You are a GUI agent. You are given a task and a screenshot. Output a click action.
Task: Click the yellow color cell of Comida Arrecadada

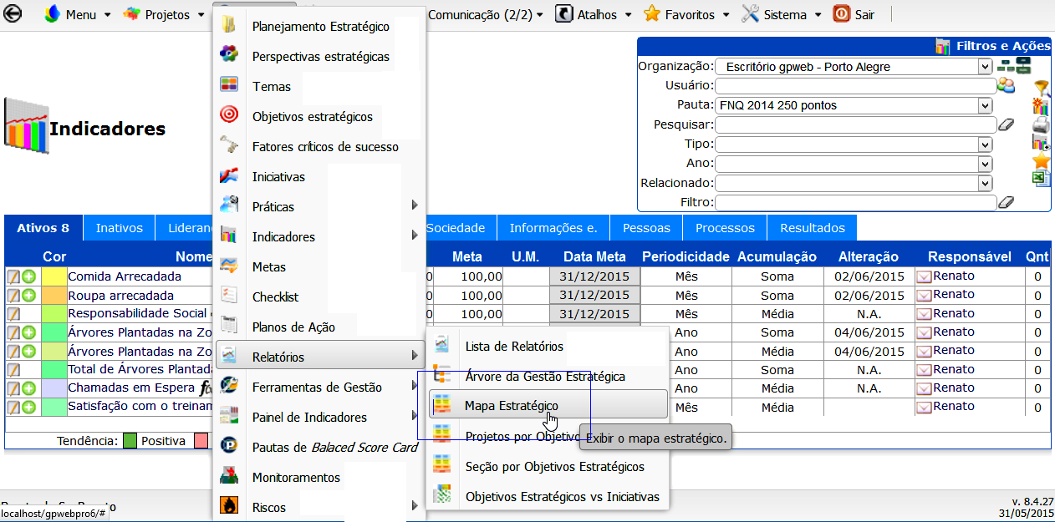[54, 276]
